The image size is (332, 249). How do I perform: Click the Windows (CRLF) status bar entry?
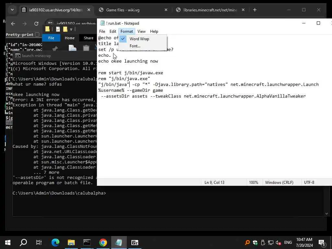click(279, 182)
